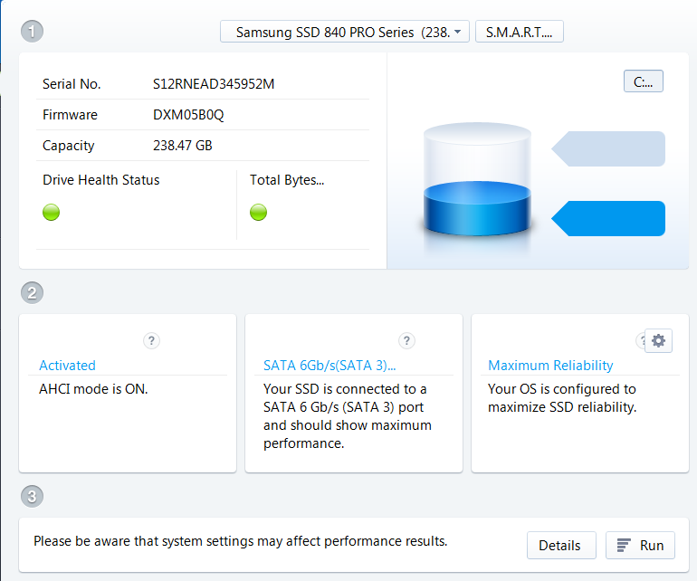
Task: Click the SATA 6Gb/s(SATA 3) link
Action: (329, 366)
